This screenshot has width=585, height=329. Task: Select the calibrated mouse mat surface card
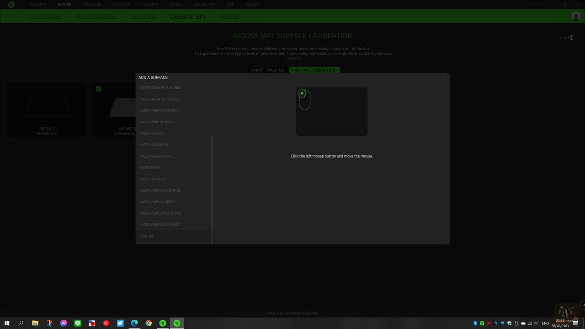[x=114, y=110]
